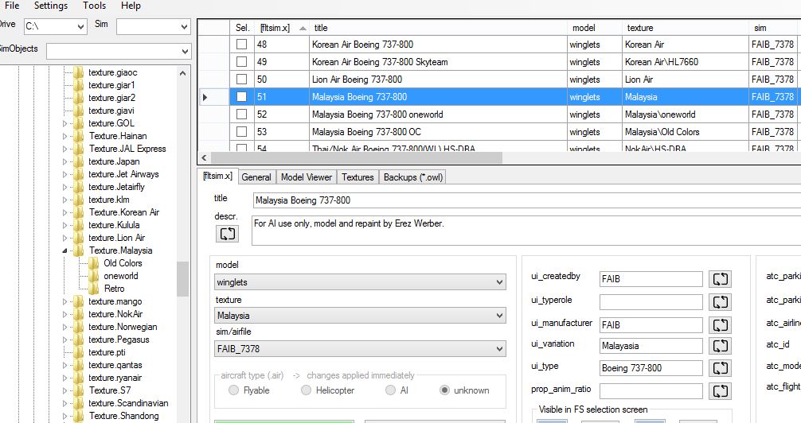Click the description text box
This screenshot has width=801, height=423.
pyautogui.click(x=526, y=231)
